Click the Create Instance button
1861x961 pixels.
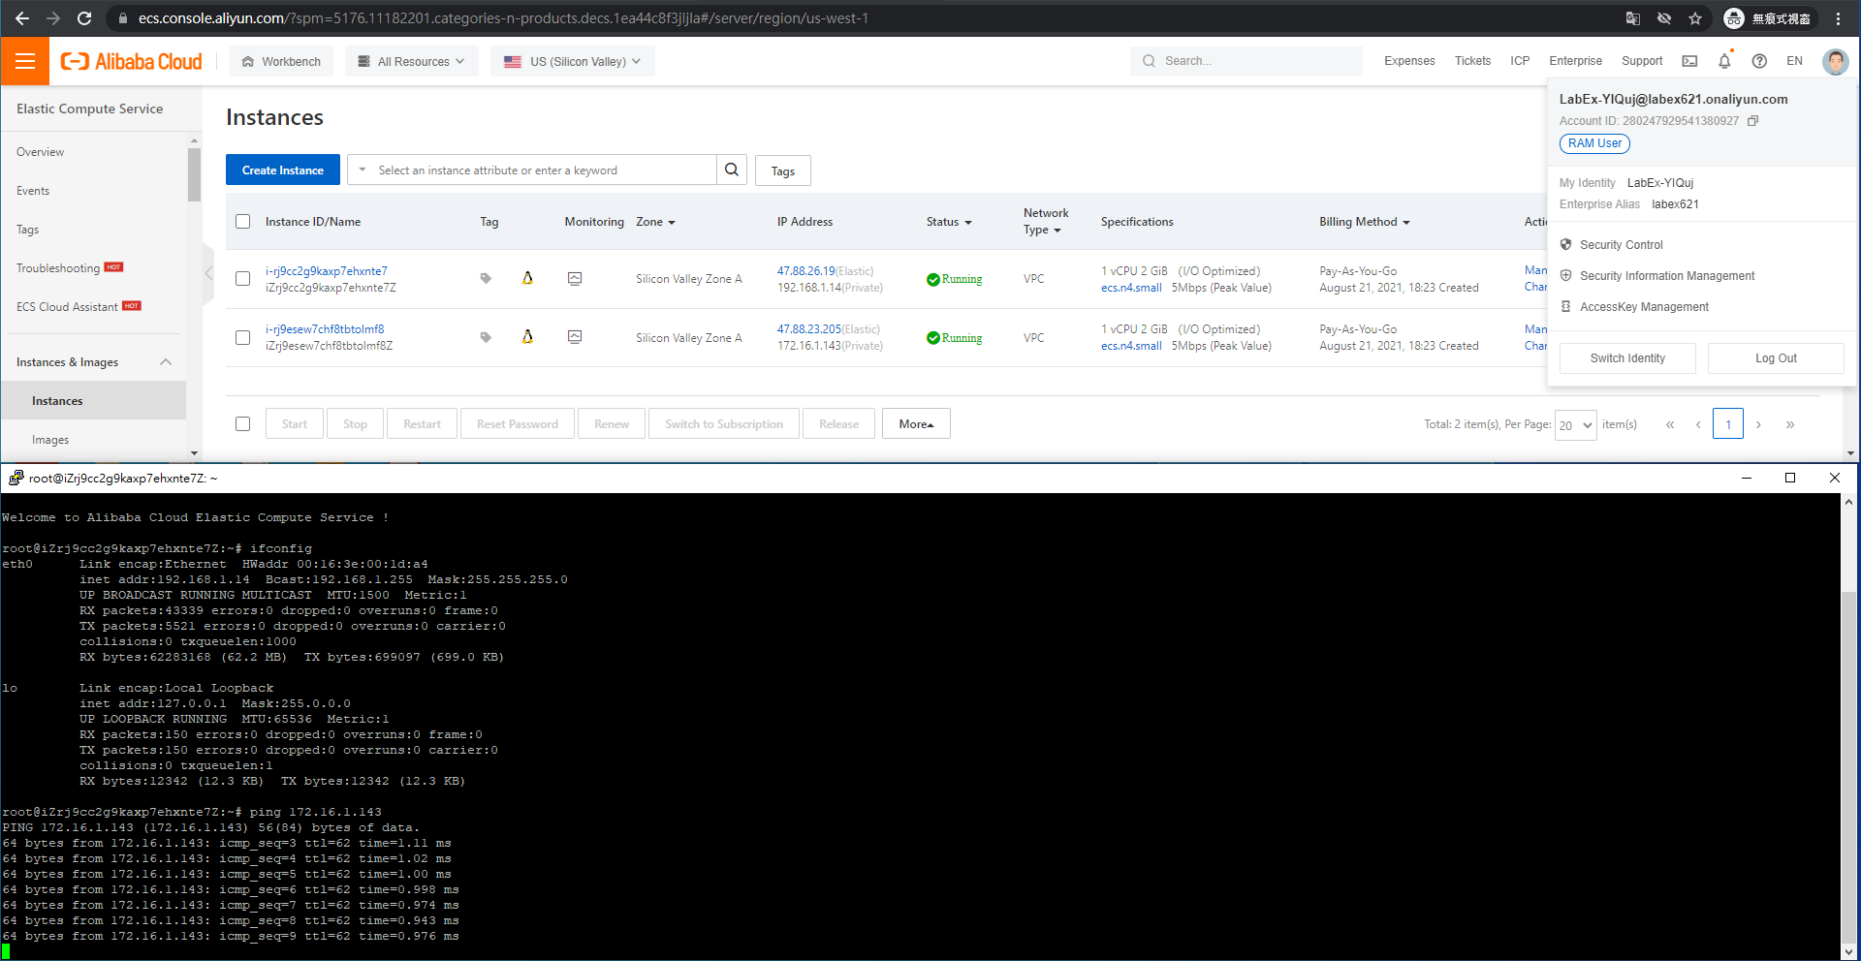pos(283,170)
